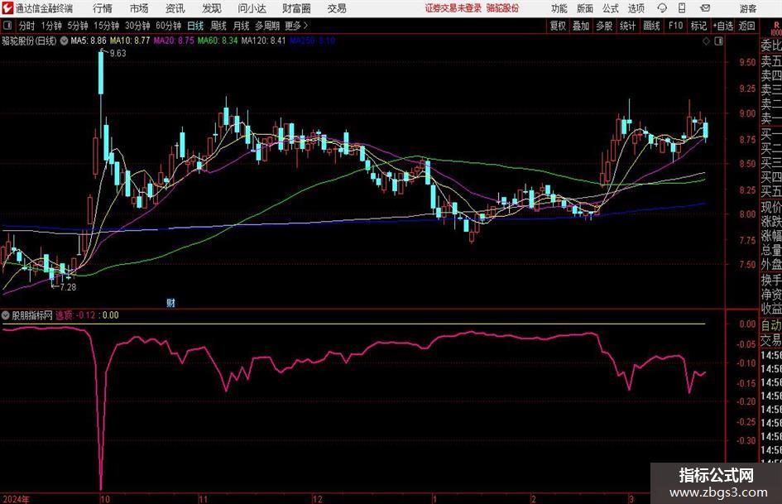Open the 交易 menu
This screenshot has width=782, height=504.
[x=337, y=8]
